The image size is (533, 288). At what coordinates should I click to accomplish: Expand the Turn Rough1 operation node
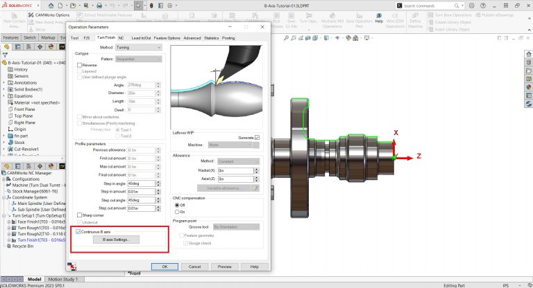pos(9,228)
